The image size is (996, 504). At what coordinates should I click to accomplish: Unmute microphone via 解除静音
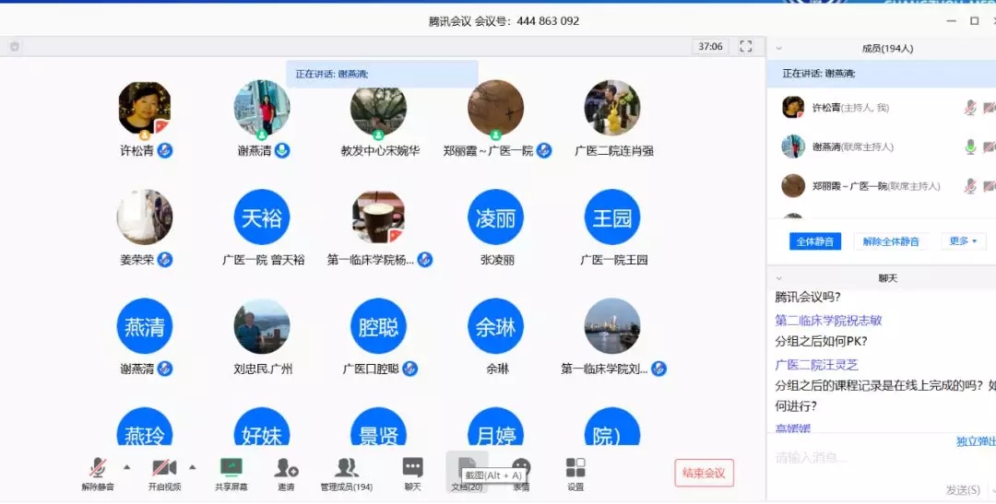pyautogui.click(x=98, y=469)
